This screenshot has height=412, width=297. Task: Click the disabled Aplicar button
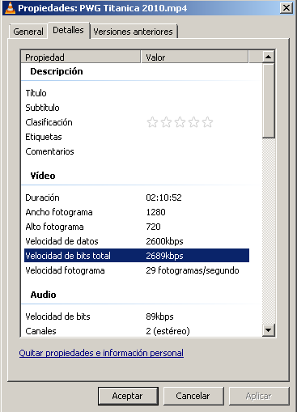pyautogui.click(x=259, y=396)
